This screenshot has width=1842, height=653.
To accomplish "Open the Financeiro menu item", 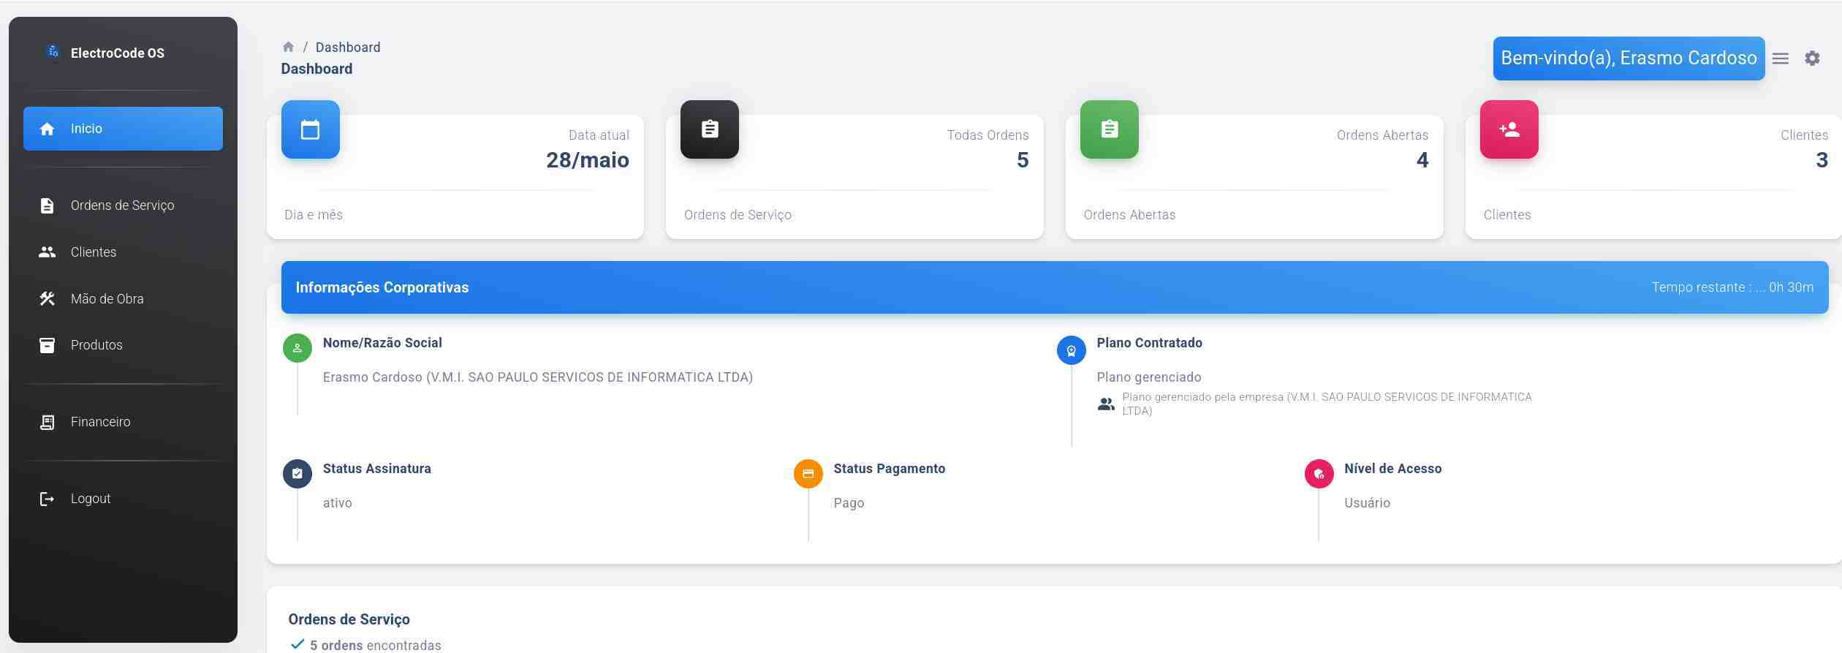I will pyautogui.click(x=100, y=422).
